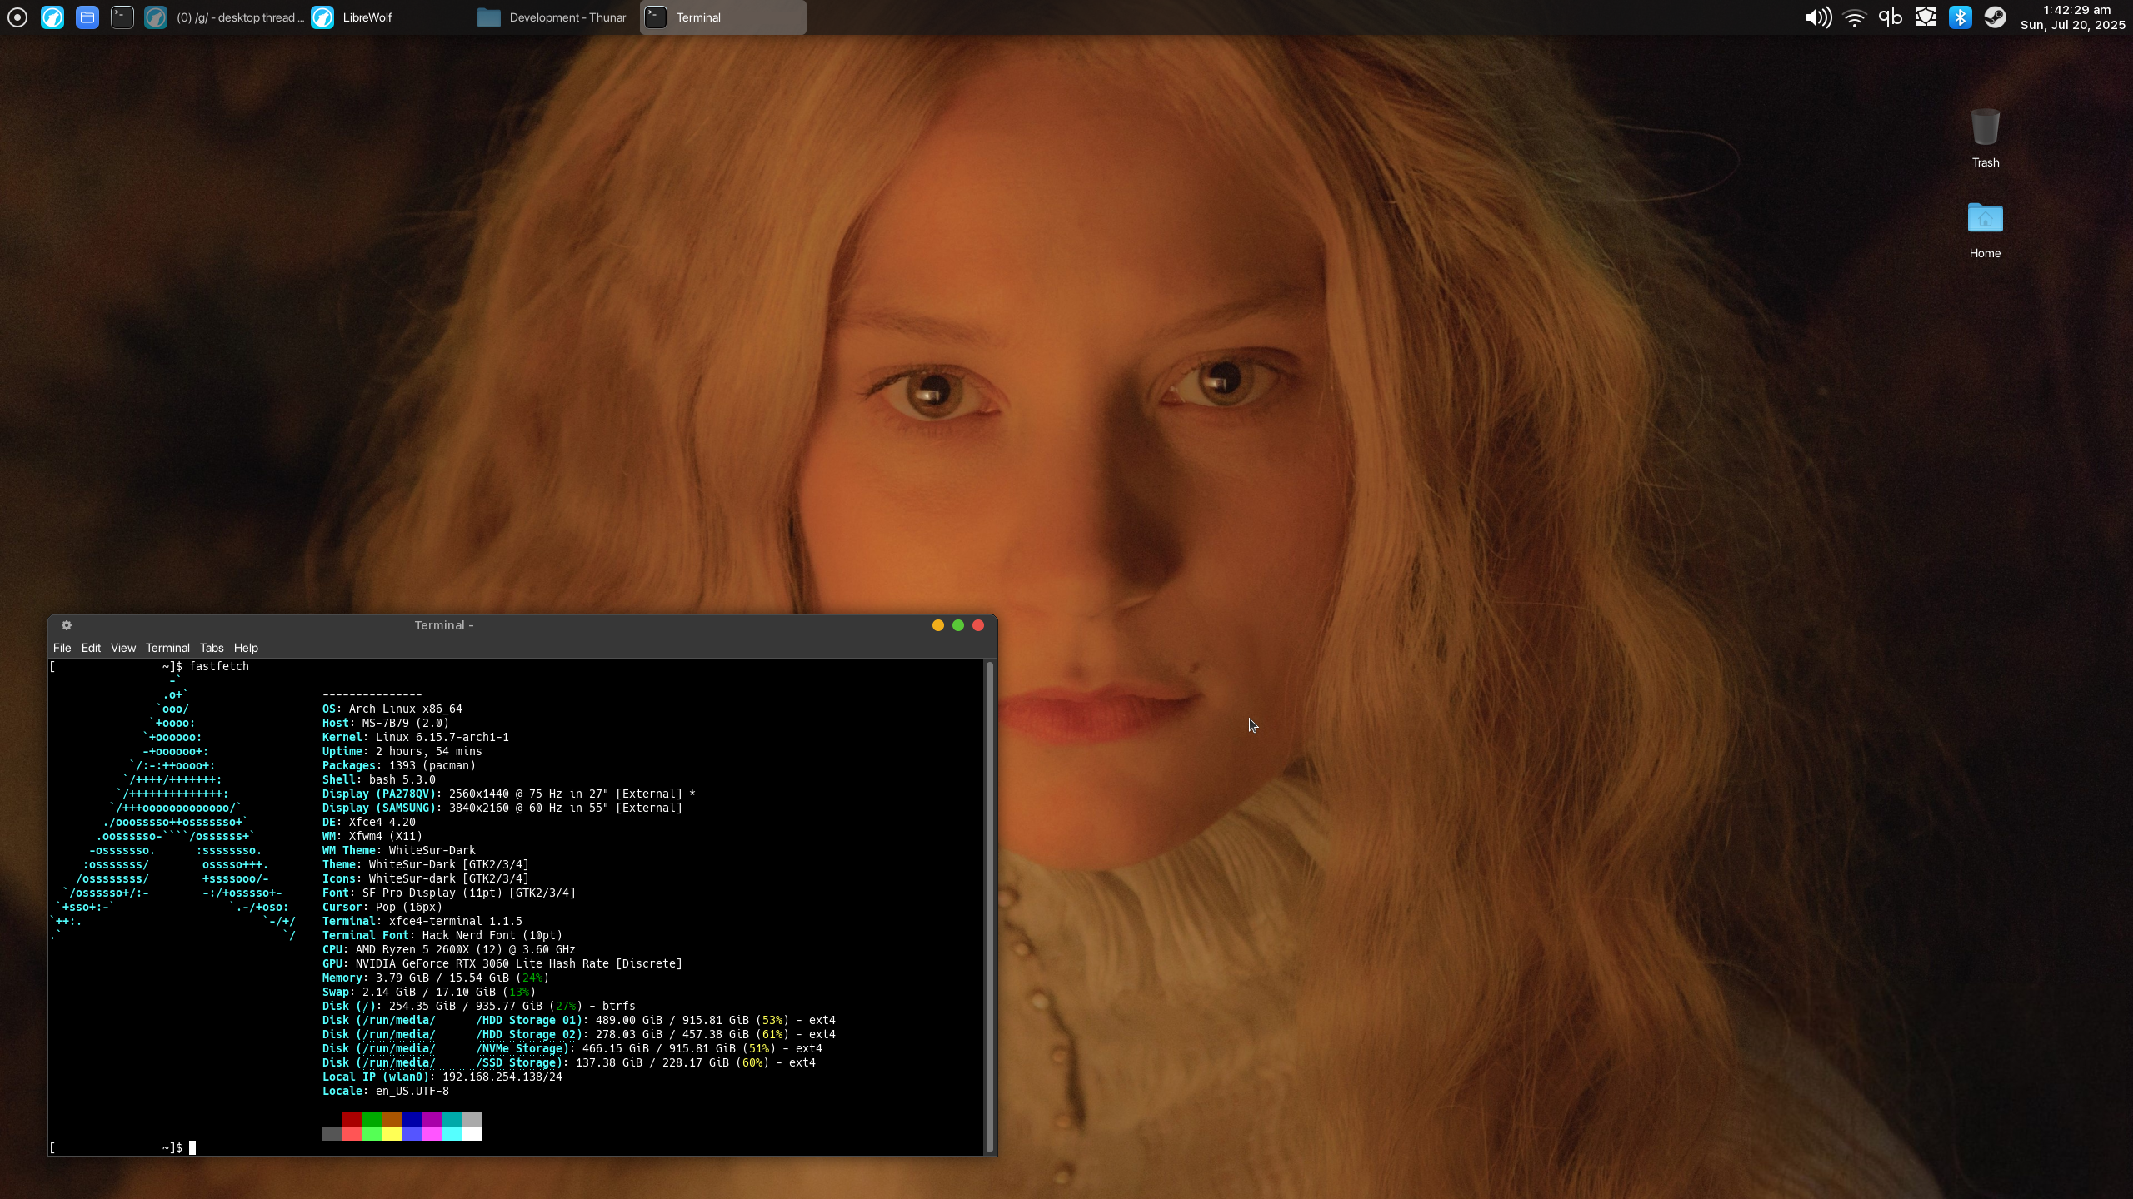
Task: Open the Edit menu in Terminal
Action: [91, 648]
